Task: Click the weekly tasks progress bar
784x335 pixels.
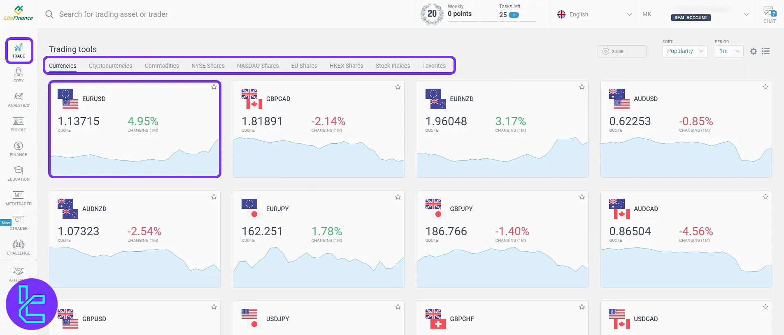Action: coord(492,21)
